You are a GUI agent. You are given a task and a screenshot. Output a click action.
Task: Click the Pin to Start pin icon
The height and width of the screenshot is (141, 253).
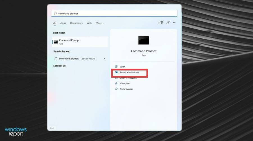(x=116, y=83)
